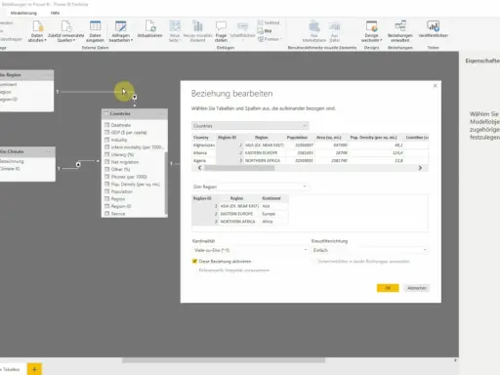This screenshot has height=375, width=500.
Task: Click the Countries field list vertical scrollbar
Action: tap(166, 183)
